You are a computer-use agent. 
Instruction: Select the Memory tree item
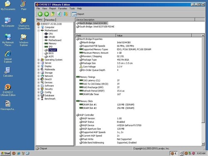(52, 44)
